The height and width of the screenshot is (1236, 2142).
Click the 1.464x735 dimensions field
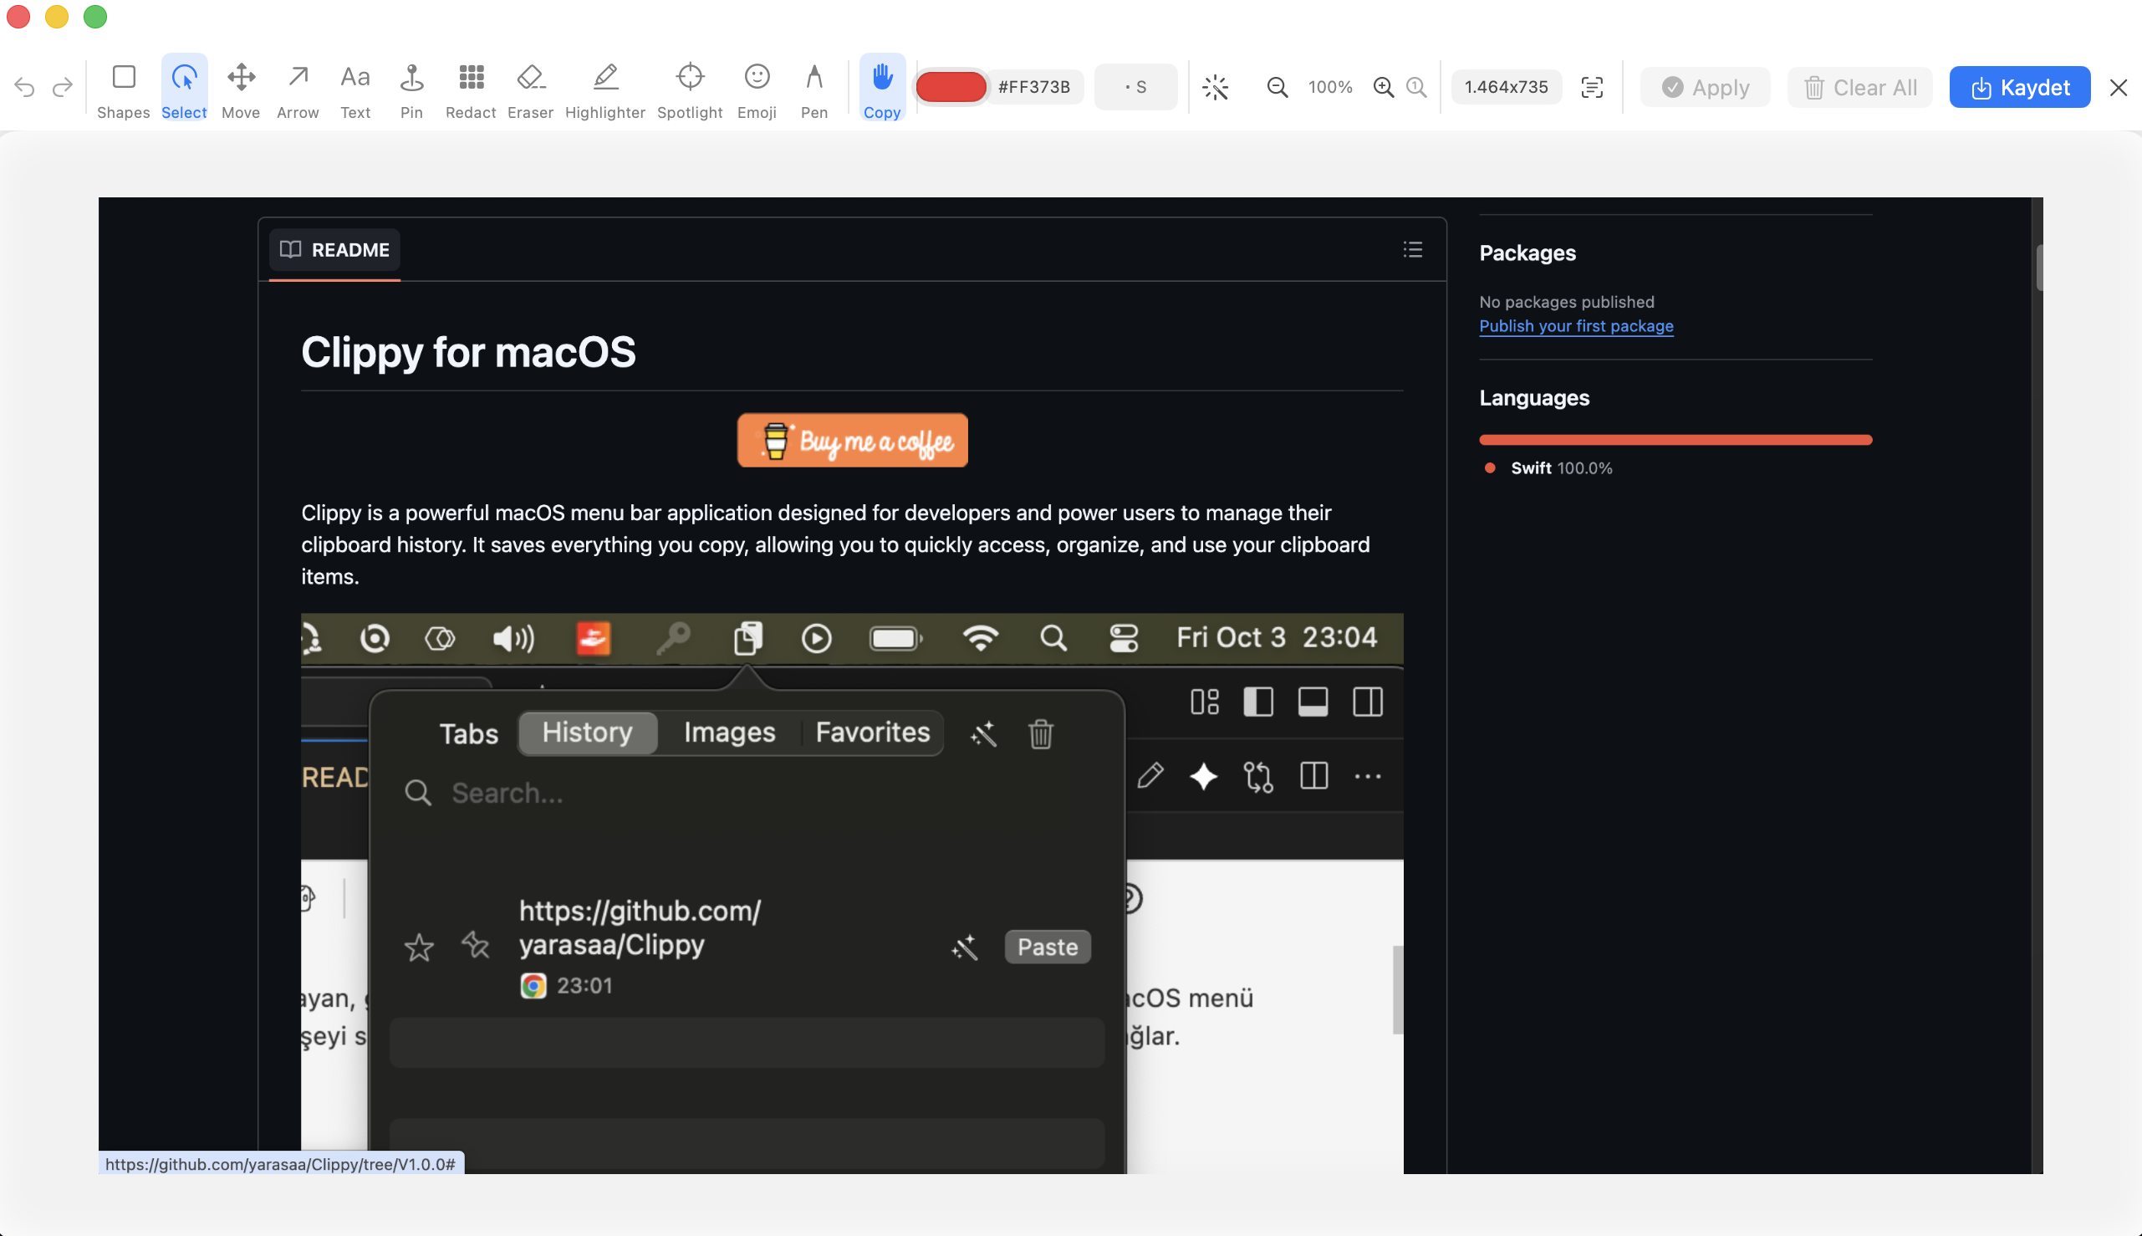pyautogui.click(x=1507, y=86)
